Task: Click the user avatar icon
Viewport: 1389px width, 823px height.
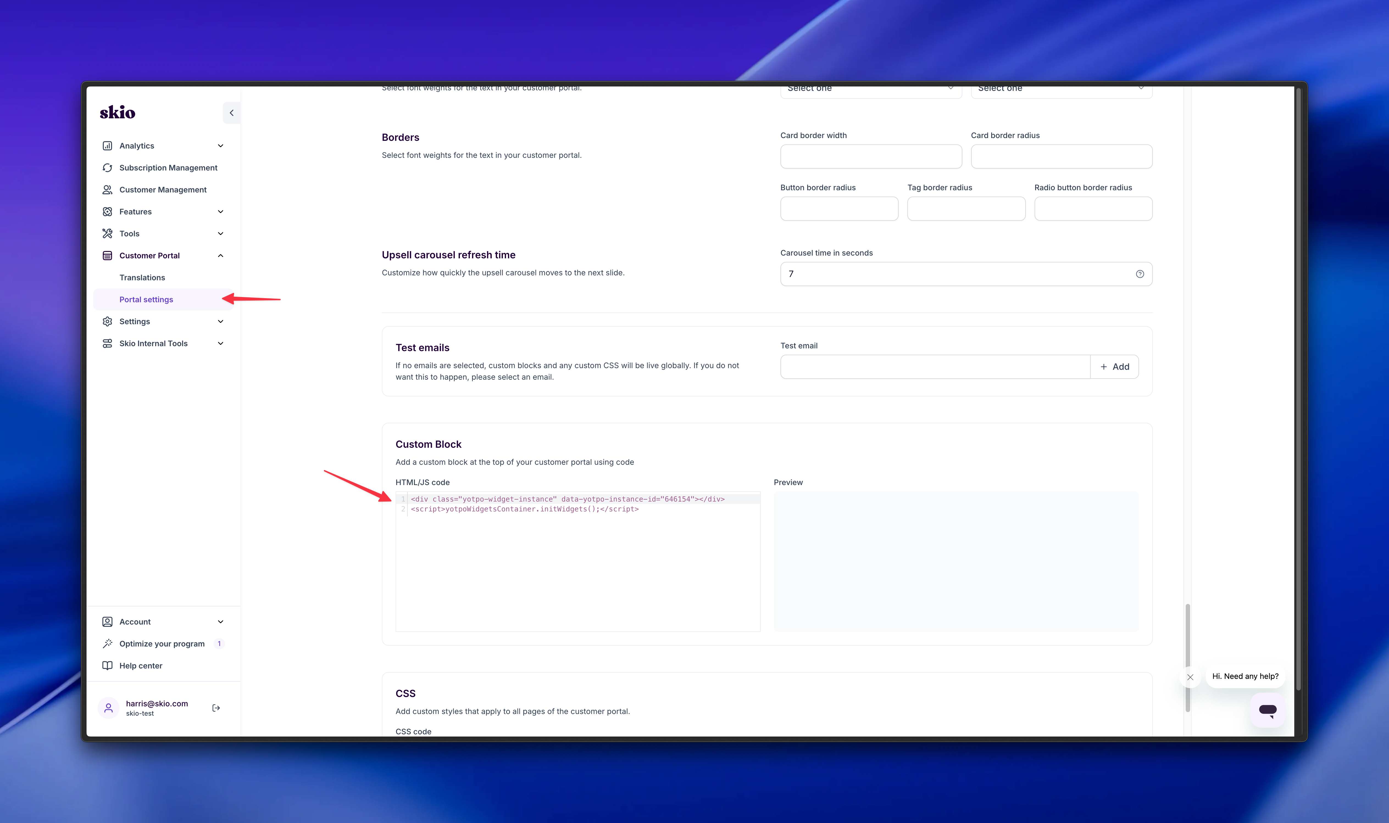Action: [x=108, y=708]
